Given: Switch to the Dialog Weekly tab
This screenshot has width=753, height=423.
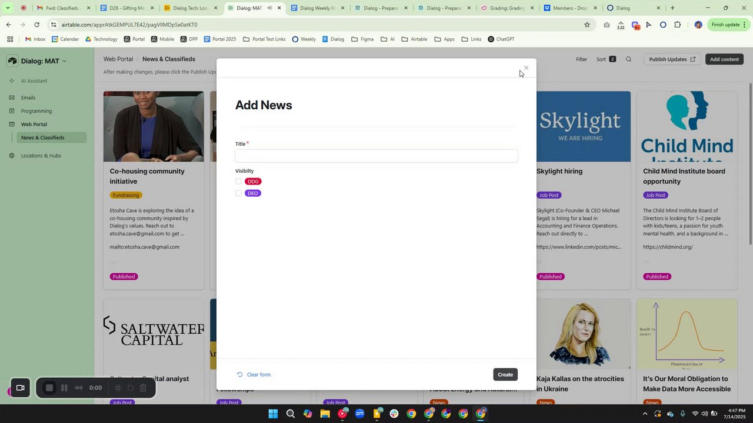Looking at the screenshot, I should click(x=316, y=8).
